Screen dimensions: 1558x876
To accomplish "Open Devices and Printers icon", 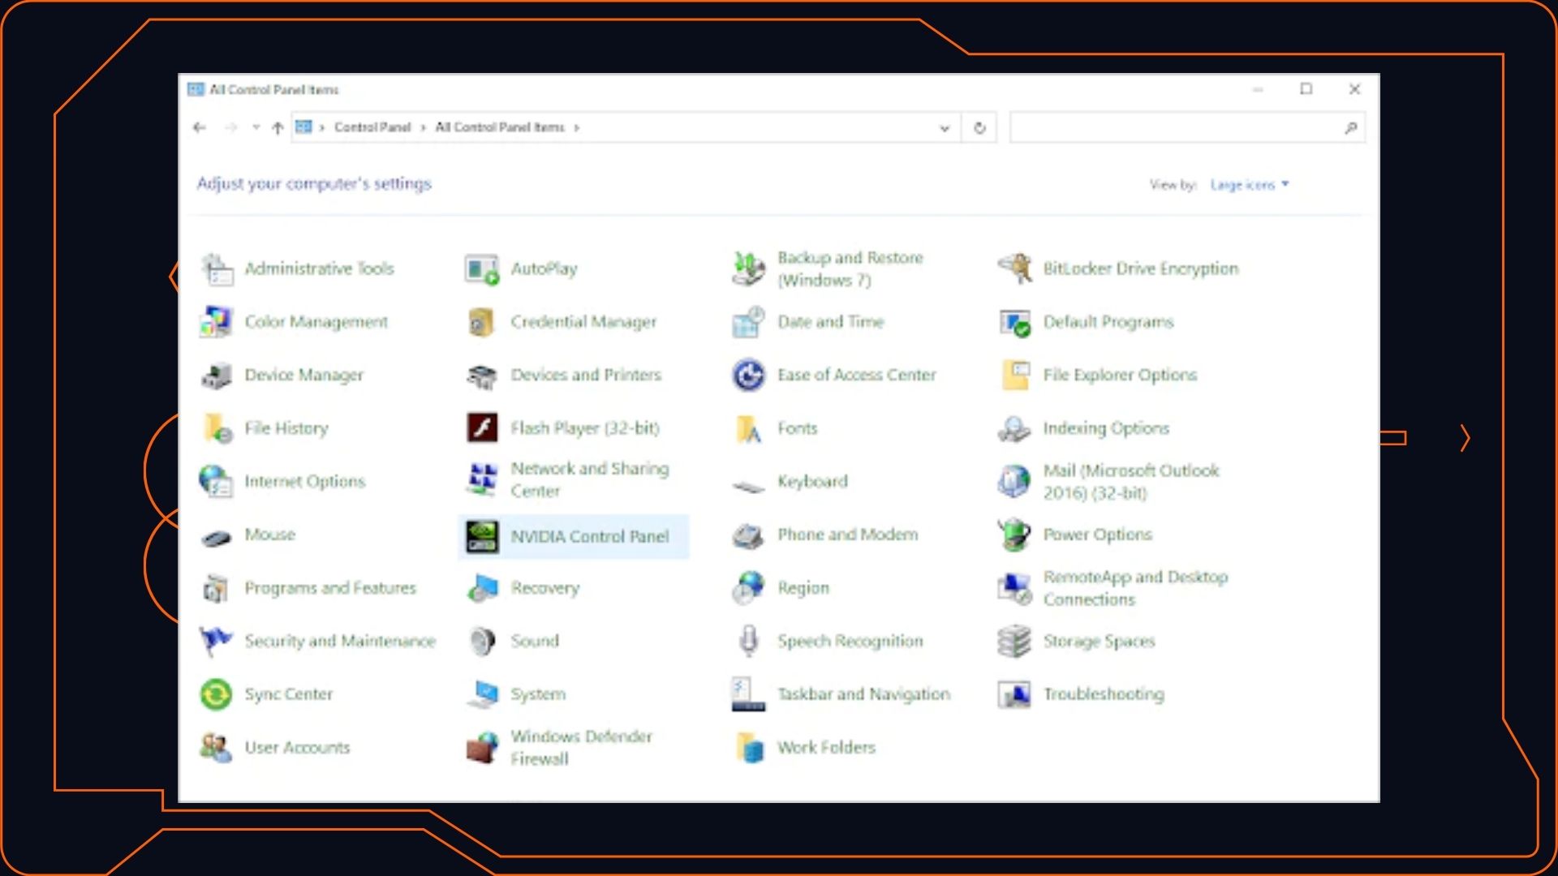I will [x=482, y=376].
